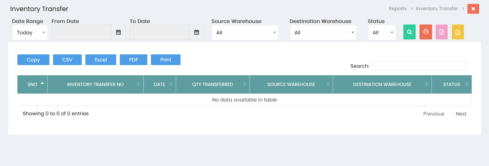The height and width of the screenshot is (166, 489).
Task: Sort by Inventory Transfer No column
Action: (96, 84)
